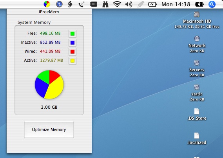This screenshot has height=158, width=223.
Task: Click the Macintosh HD label text
Action: 197,21
